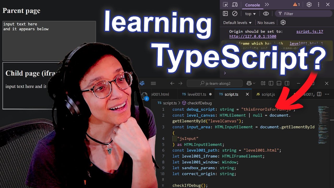Expand more DevTools tabs with double chevron
The height and width of the screenshot is (188, 334).
(x=267, y=4)
